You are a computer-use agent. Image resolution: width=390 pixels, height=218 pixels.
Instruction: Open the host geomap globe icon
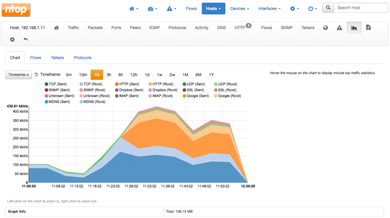coord(325,28)
